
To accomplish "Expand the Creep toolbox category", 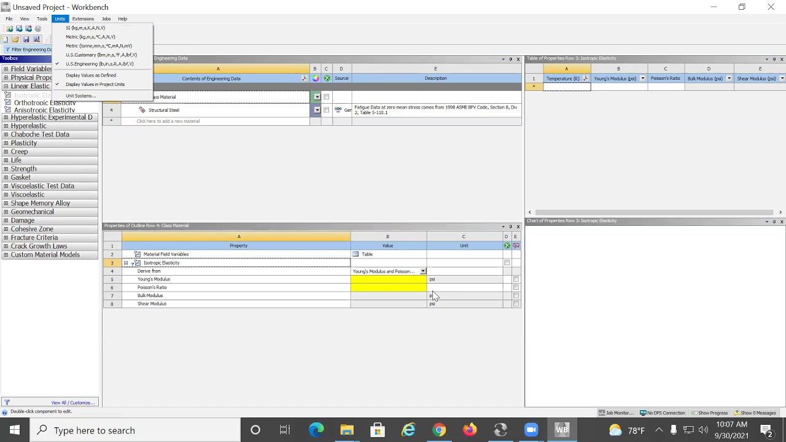I will point(6,152).
